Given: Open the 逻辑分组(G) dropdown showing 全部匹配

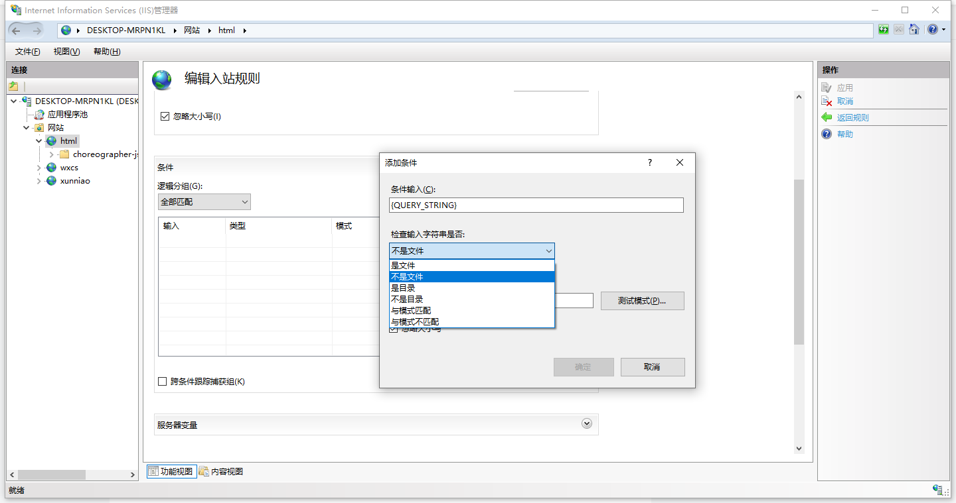Looking at the screenshot, I should pyautogui.click(x=246, y=201).
